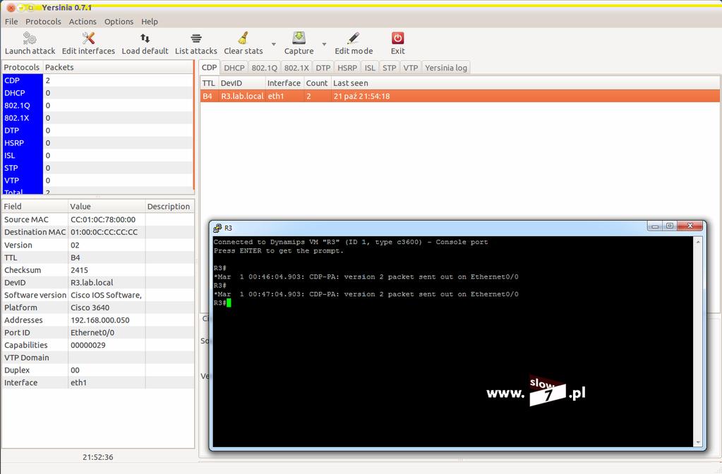Select the ISL protocol row

click(97, 156)
